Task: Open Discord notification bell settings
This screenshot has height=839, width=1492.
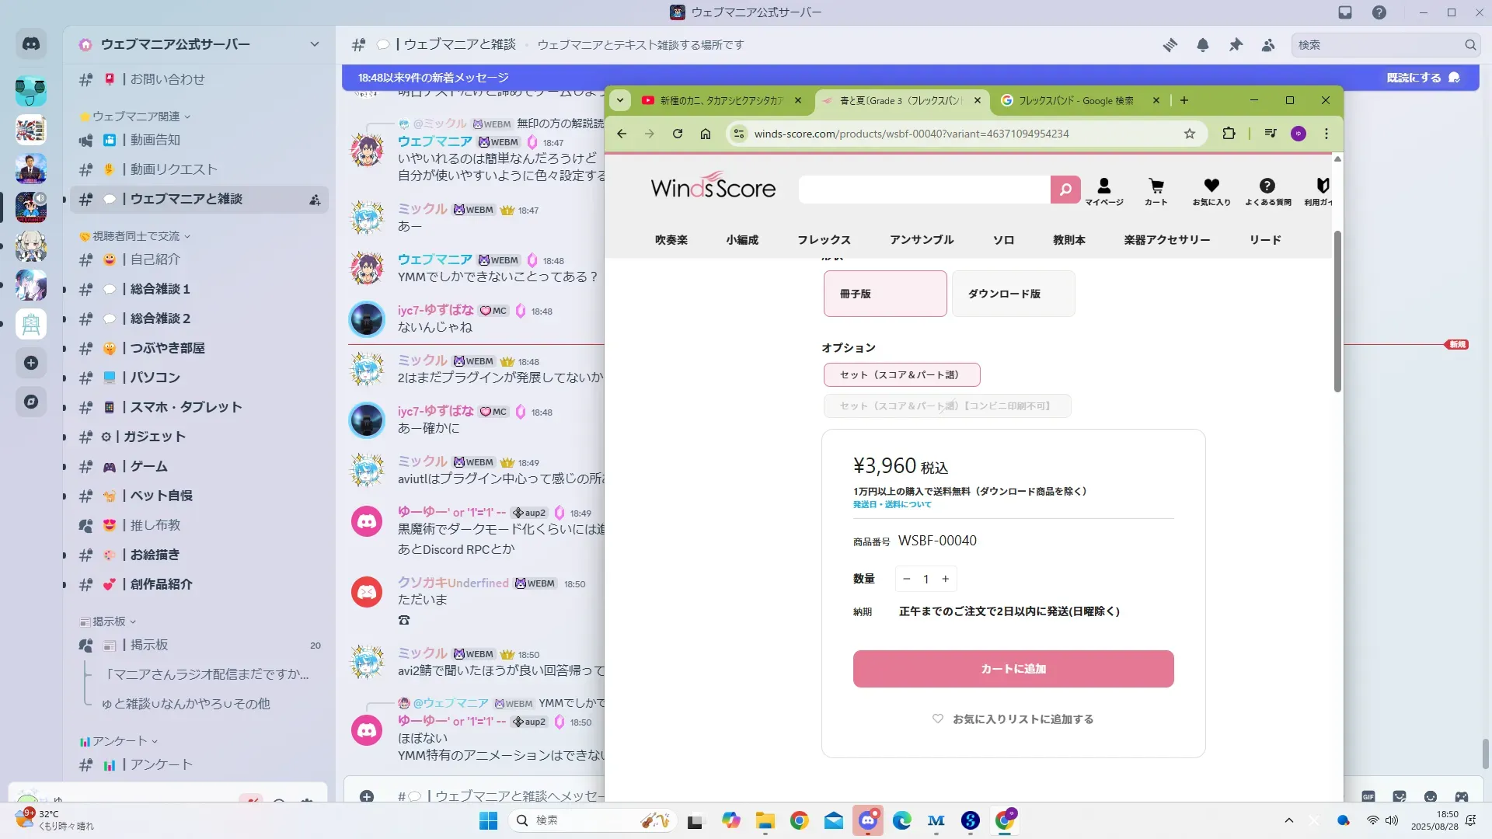Action: pos(1202,45)
